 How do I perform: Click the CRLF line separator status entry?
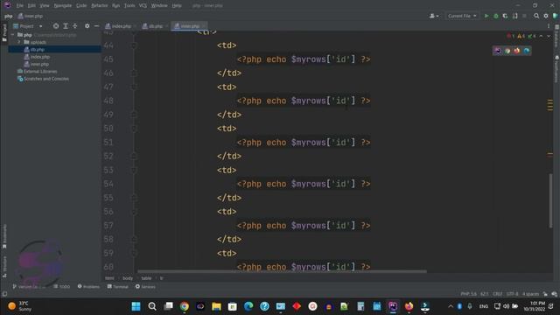498,294
